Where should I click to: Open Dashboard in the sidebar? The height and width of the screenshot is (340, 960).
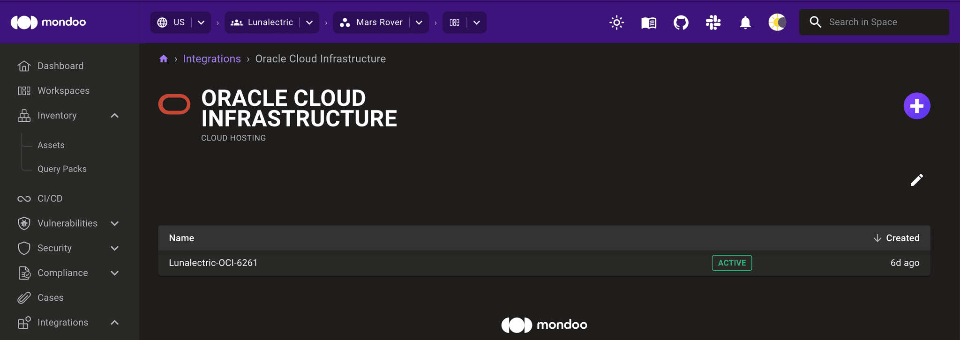click(60, 66)
